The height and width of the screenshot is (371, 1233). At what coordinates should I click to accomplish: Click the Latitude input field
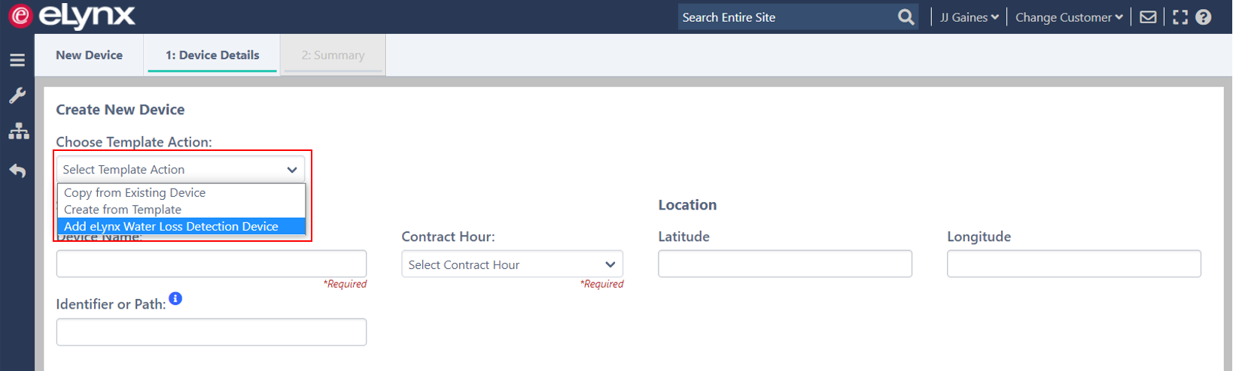(785, 264)
